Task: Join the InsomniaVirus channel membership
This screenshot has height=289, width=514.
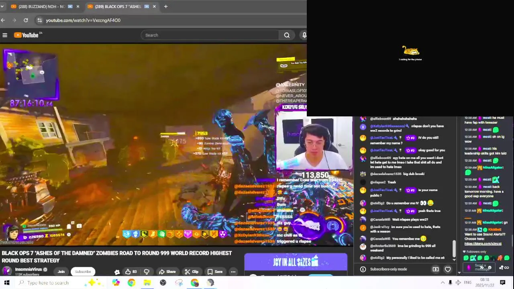Action: 61,272
